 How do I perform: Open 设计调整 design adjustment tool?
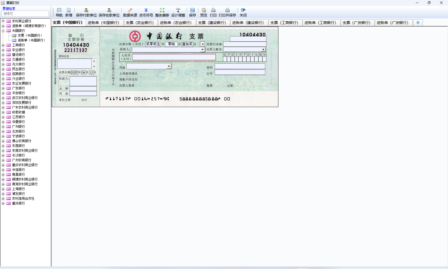(178, 12)
